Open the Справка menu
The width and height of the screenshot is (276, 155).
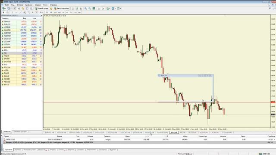[x=53, y=5]
